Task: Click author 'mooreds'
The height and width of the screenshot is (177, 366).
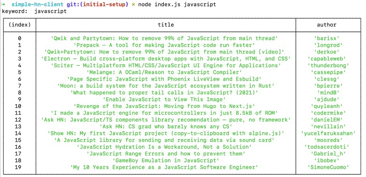Action: pos(328,140)
